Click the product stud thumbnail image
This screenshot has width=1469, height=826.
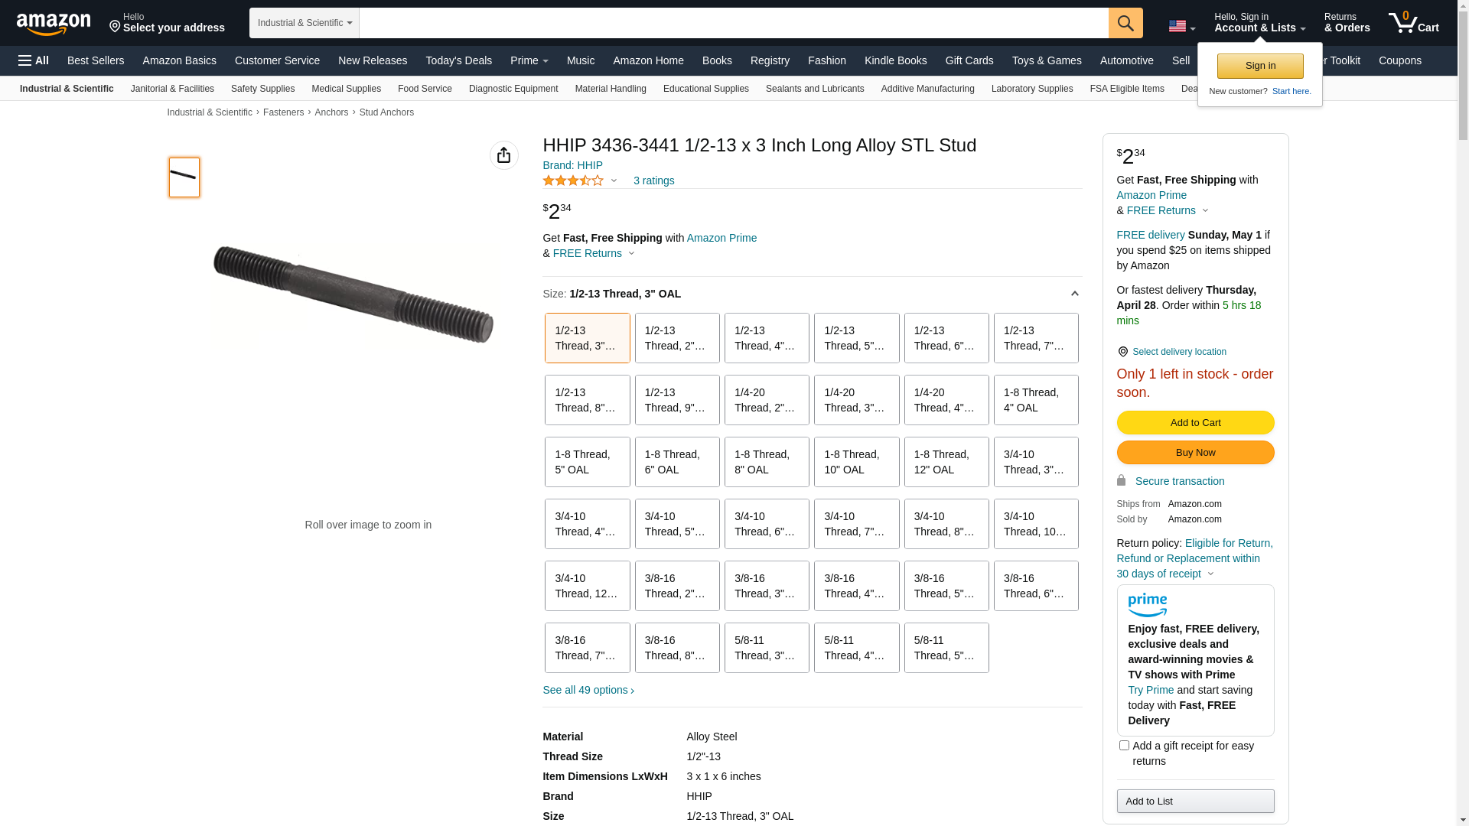pos(184,177)
